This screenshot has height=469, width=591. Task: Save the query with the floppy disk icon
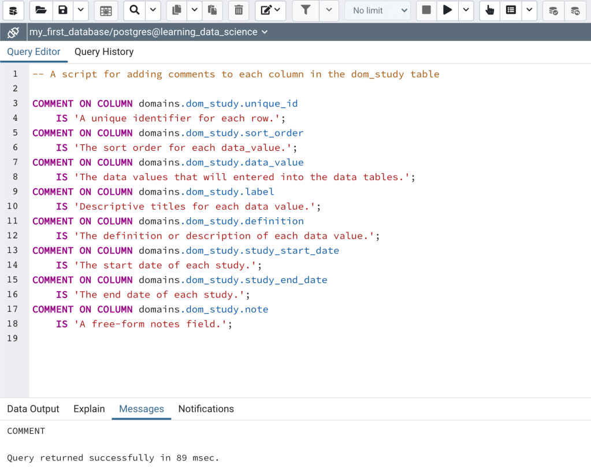click(x=63, y=10)
